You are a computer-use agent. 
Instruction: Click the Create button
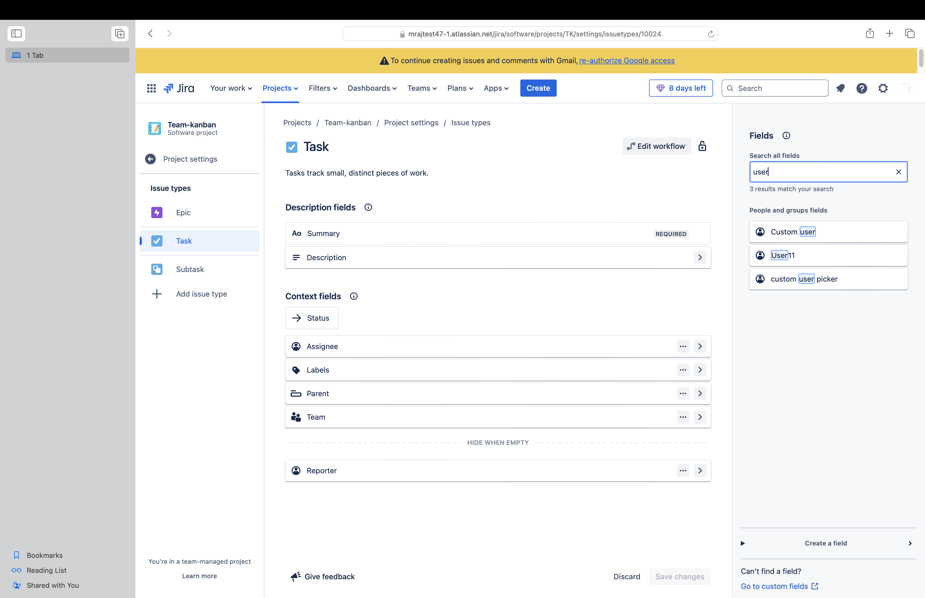(538, 88)
